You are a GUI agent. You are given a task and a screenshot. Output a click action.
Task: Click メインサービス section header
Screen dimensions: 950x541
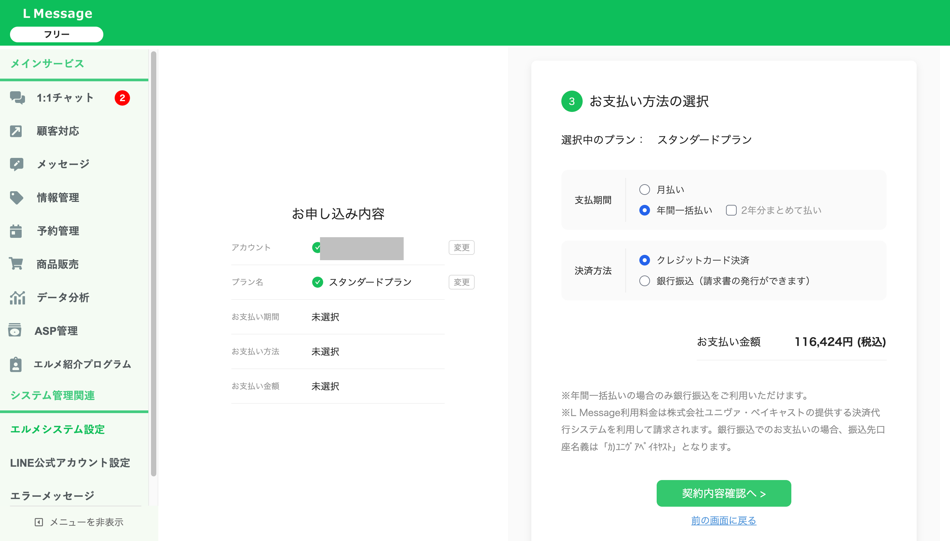47,64
